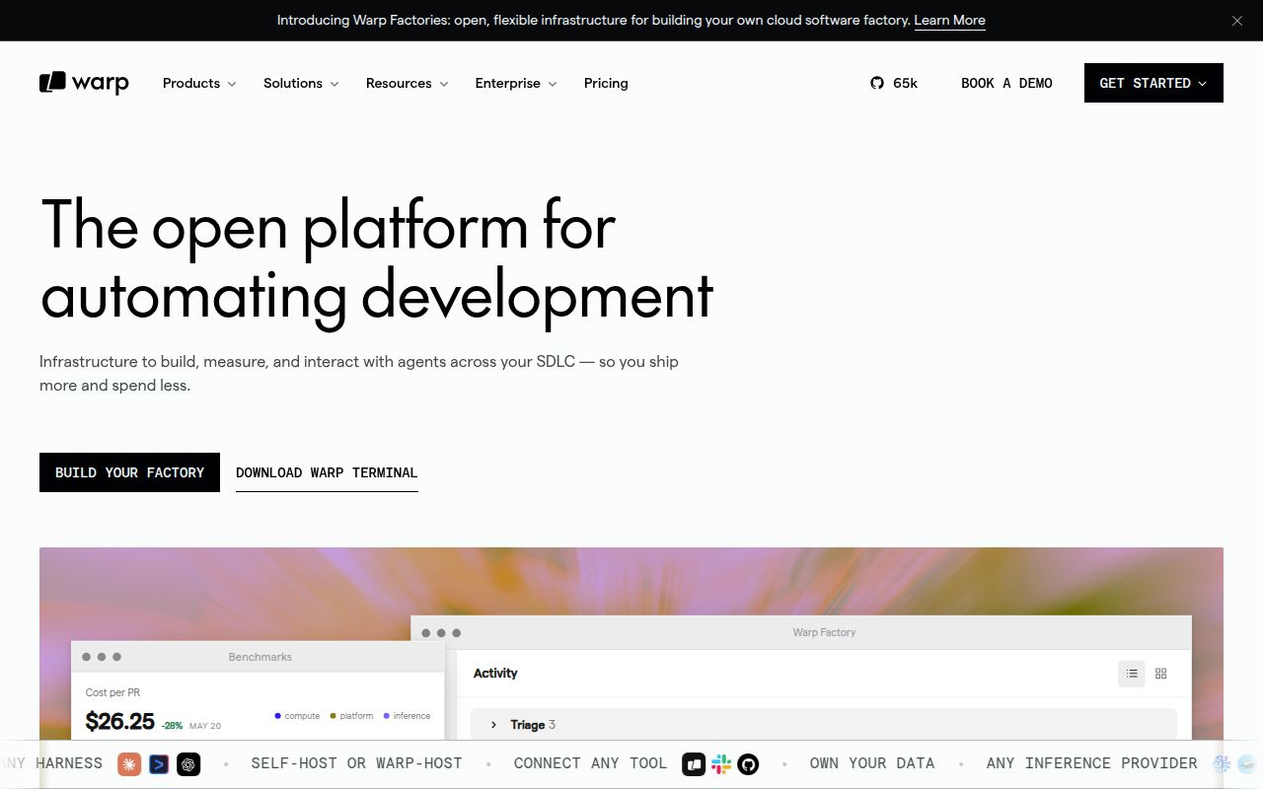
Task: Click the black Warp tool icon in the ticker
Action: tap(694, 763)
